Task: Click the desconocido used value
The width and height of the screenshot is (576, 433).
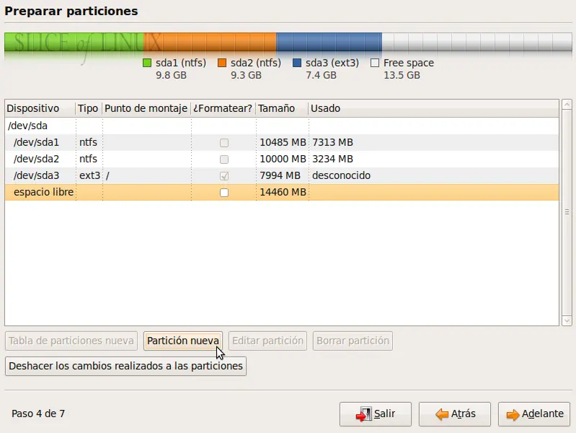Action: 341,175
